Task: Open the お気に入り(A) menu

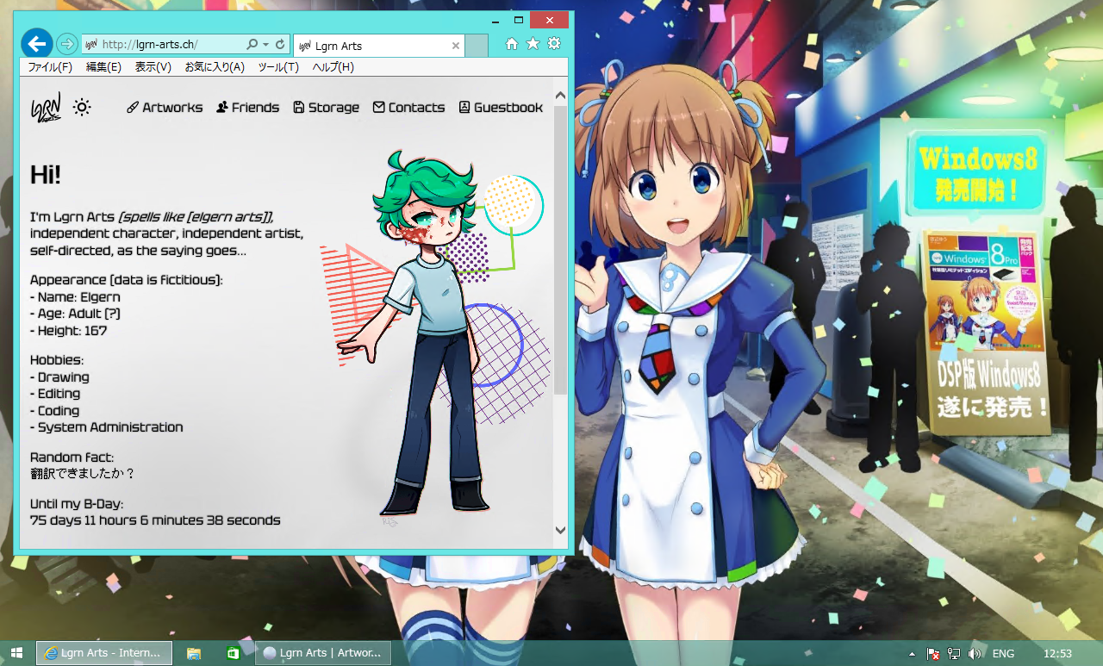Action: pos(215,67)
